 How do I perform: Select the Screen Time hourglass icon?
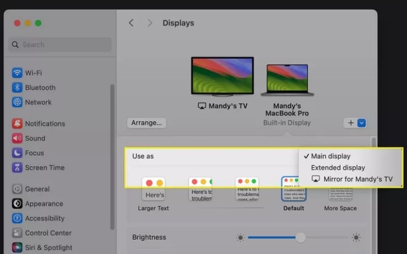[x=17, y=168]
